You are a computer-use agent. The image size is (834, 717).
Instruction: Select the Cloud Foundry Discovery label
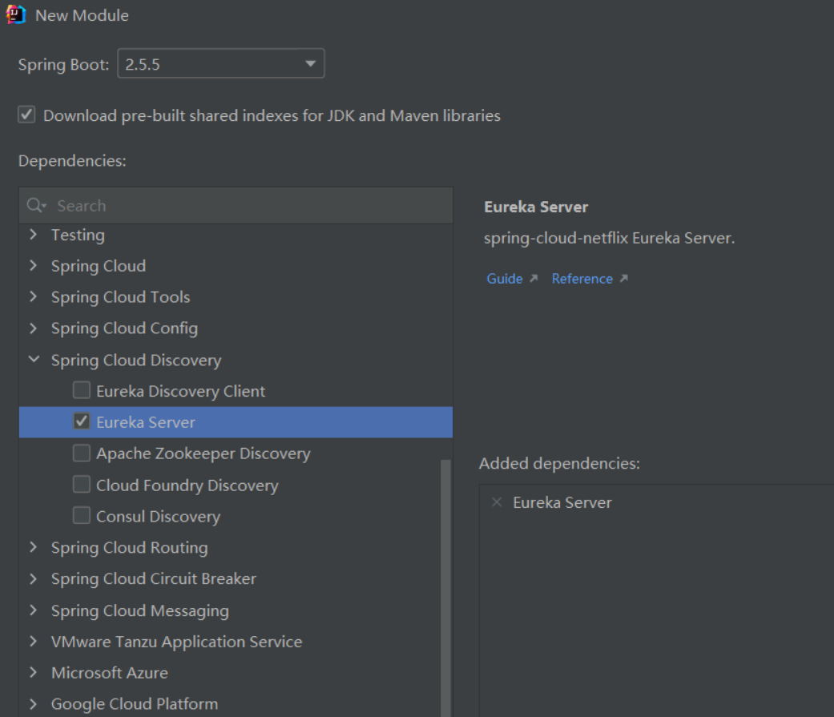pyautogui.click(x=187, y=485)
